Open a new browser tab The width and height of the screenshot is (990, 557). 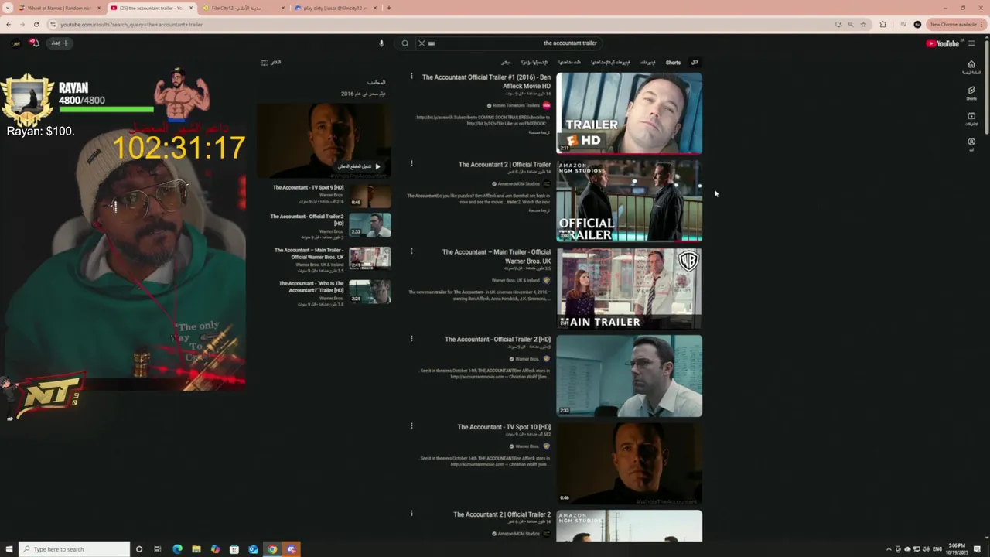[x=388, y=8]
